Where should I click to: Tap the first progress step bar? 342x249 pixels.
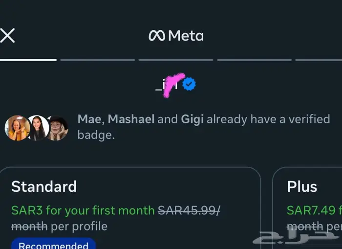pyautogui.click(x=28, y=60)
